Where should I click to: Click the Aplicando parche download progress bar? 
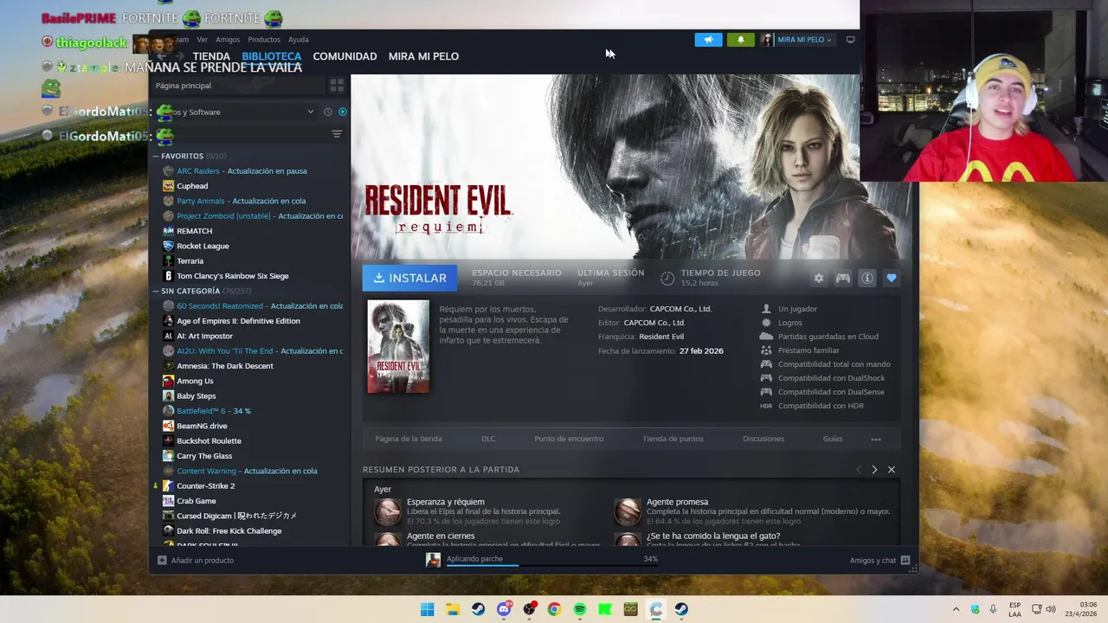click(x=551, y=566)
